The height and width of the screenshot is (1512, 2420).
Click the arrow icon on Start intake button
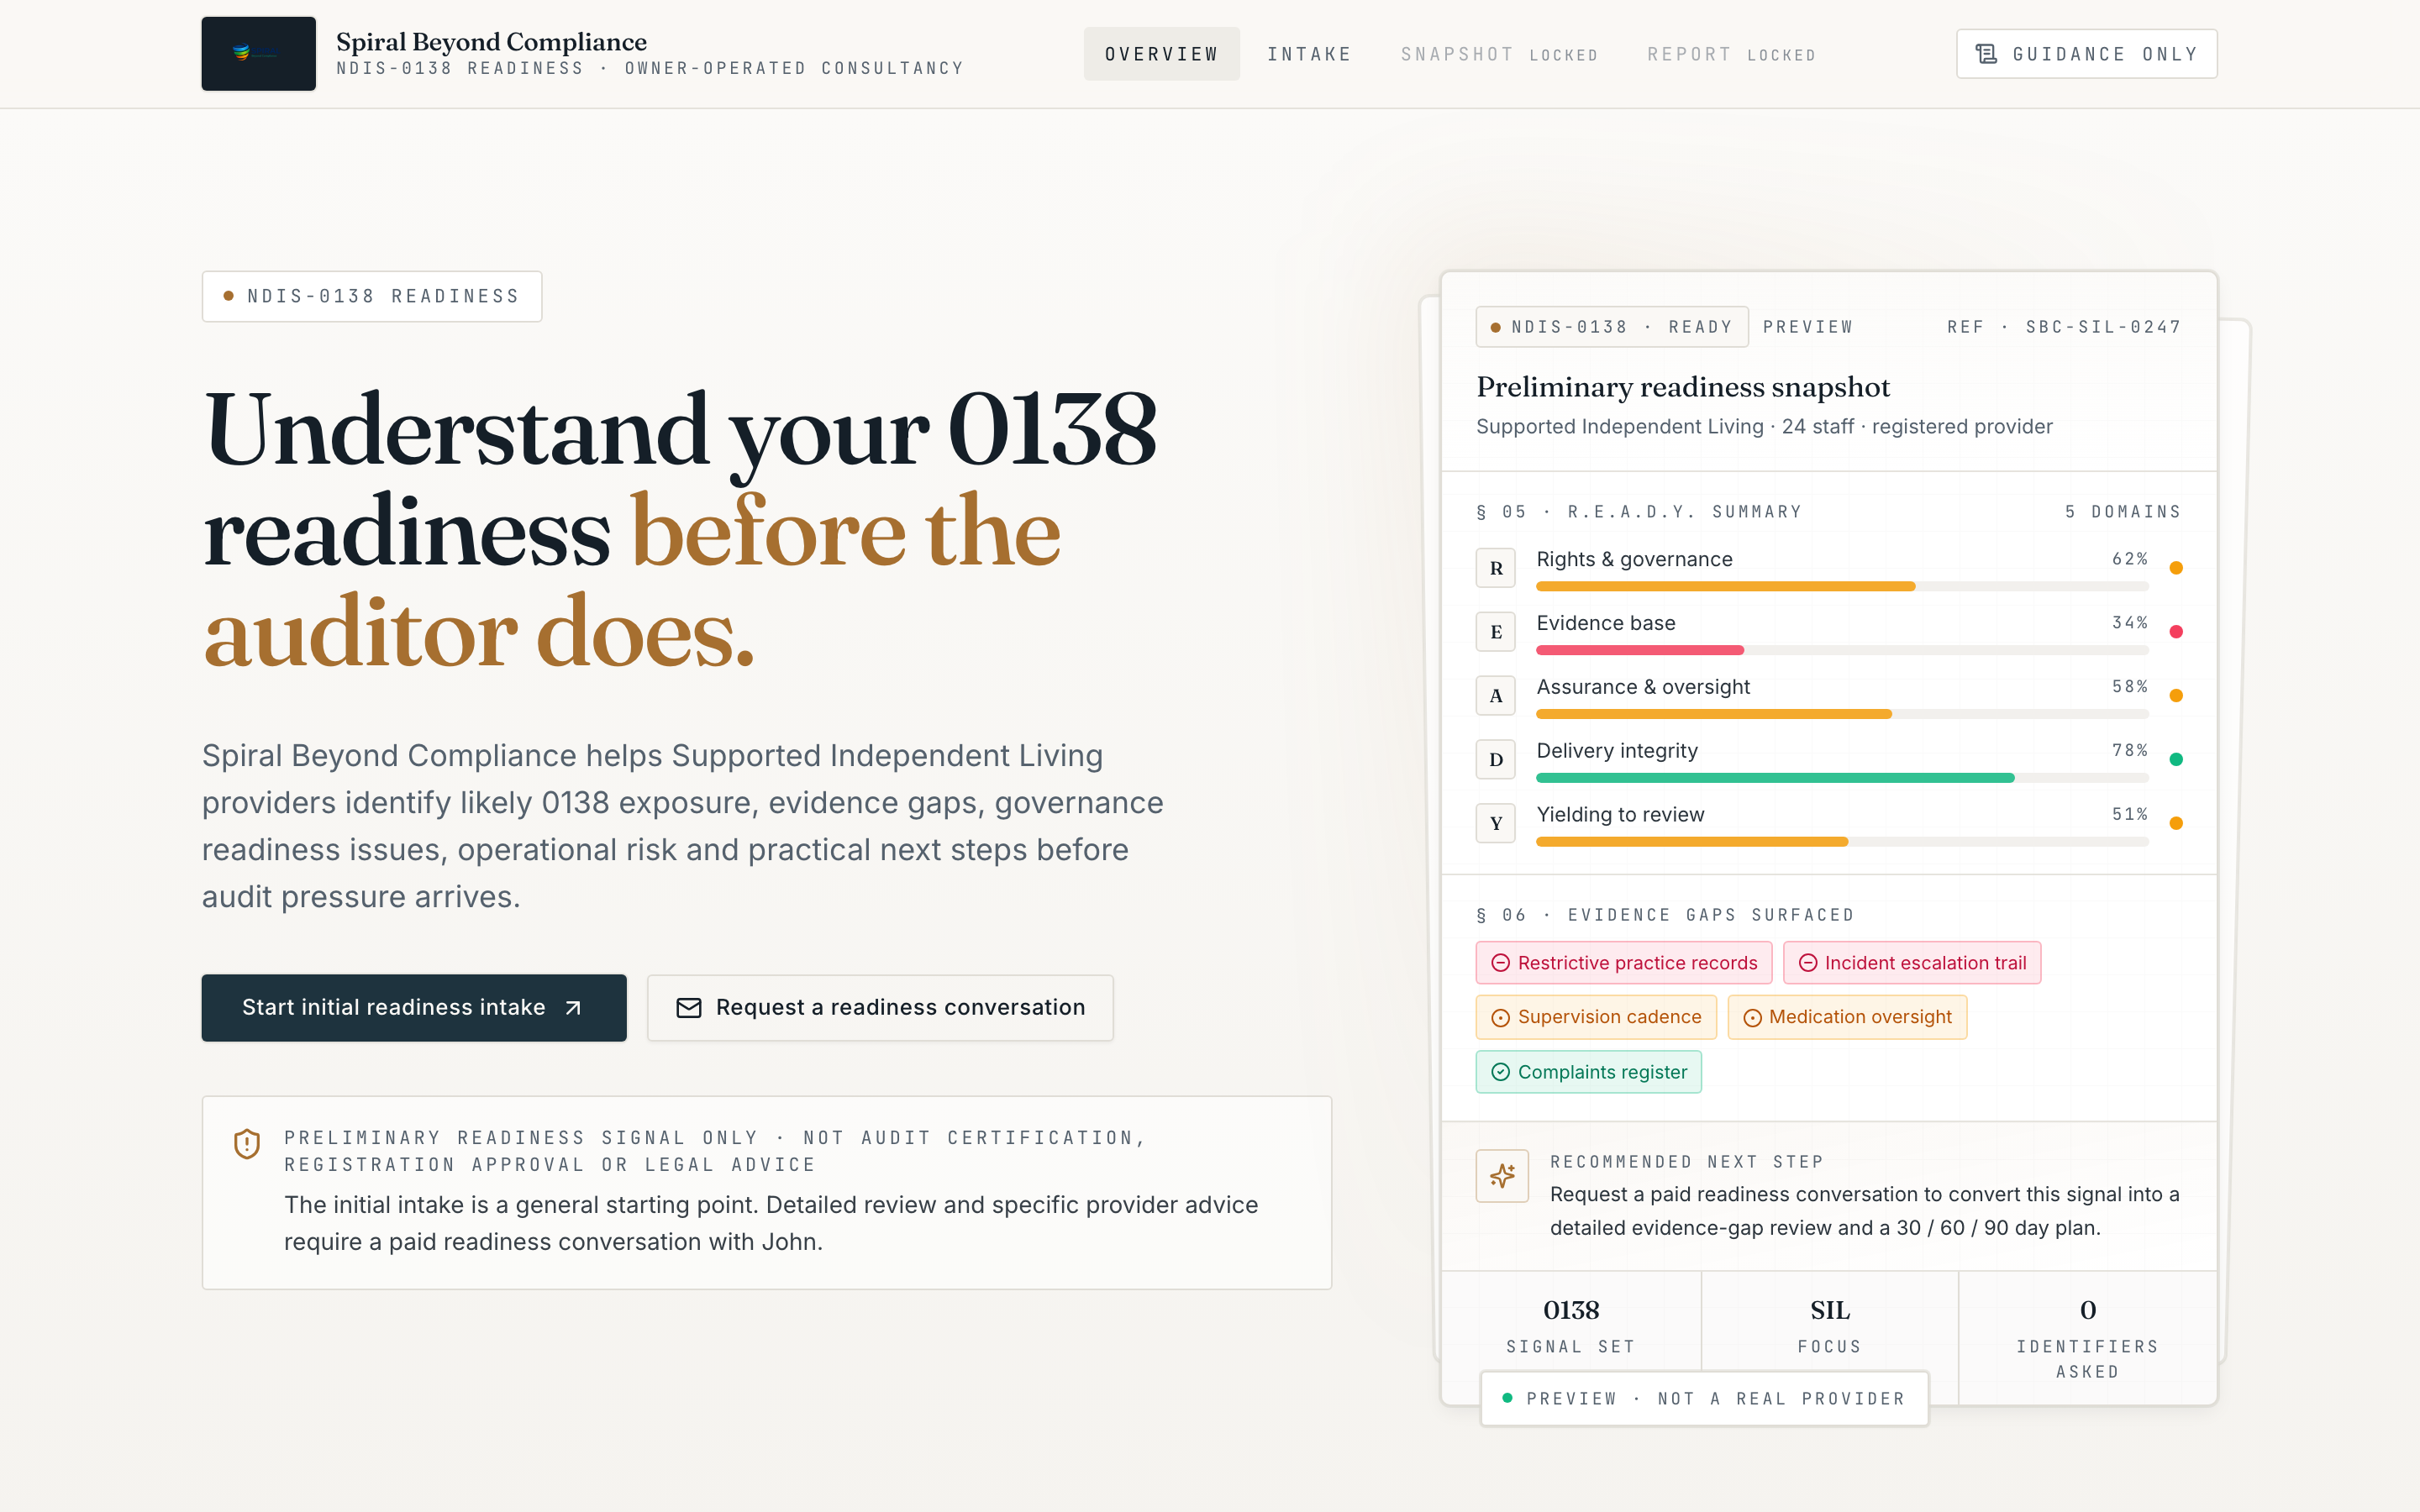click(573, 1008)
